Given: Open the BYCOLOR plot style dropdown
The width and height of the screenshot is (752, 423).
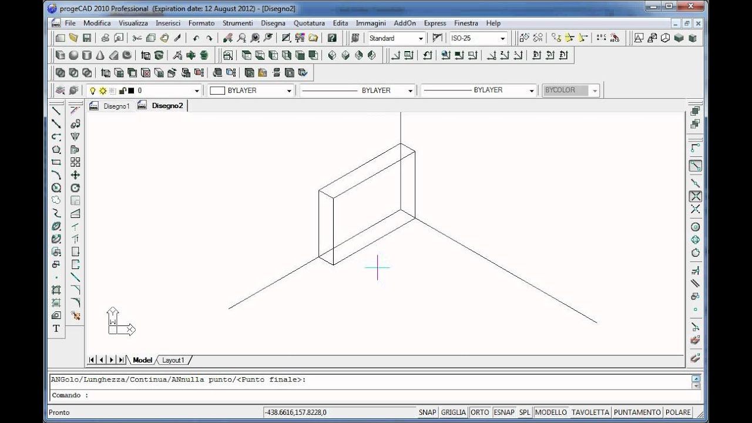Looking at the screenshot, I should click(595, 91).
